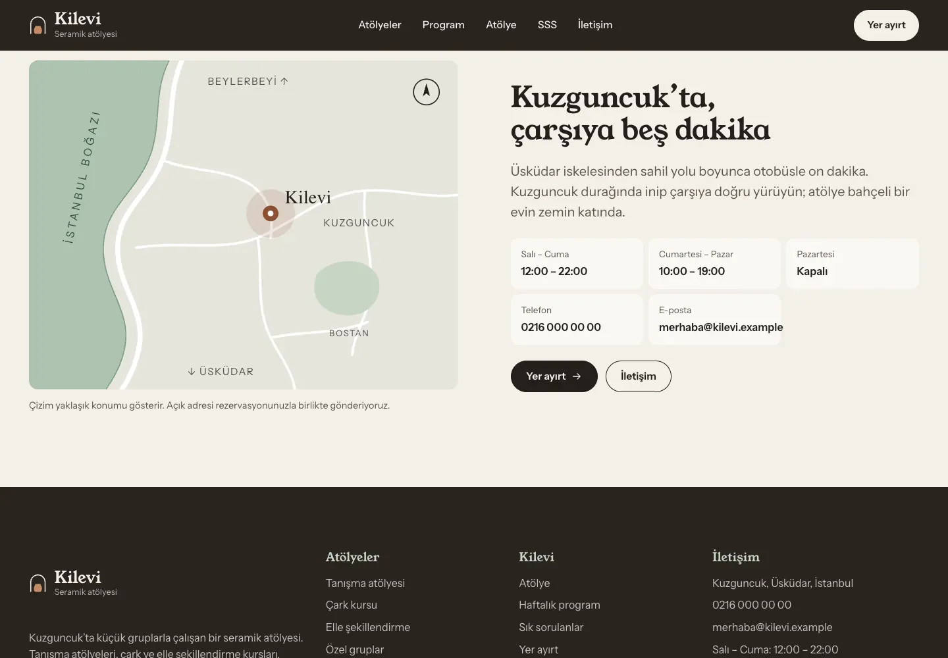Click the email address in E-posta card
This screenshot has height=658, width=948.
721,327
